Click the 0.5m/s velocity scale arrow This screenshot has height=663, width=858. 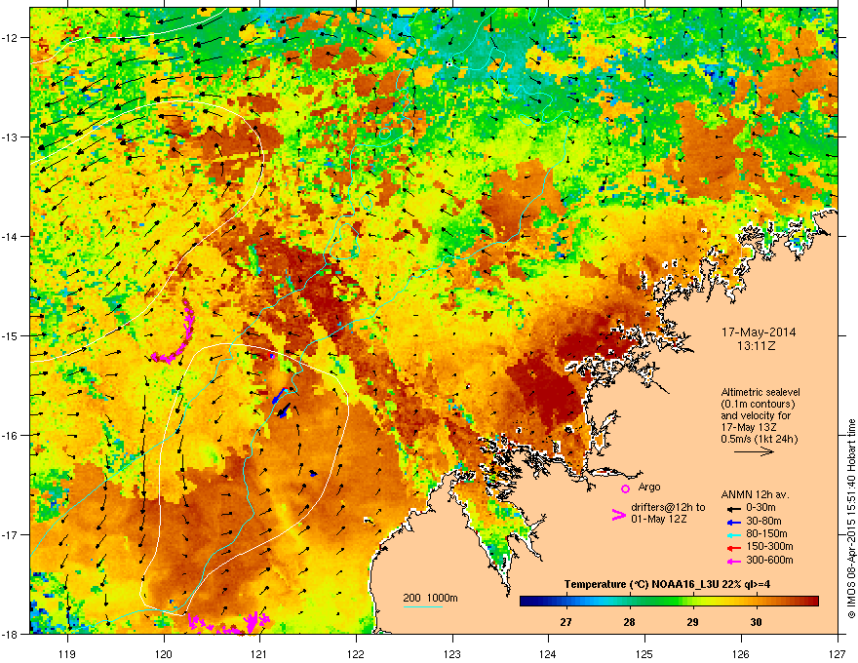(754, 451)
